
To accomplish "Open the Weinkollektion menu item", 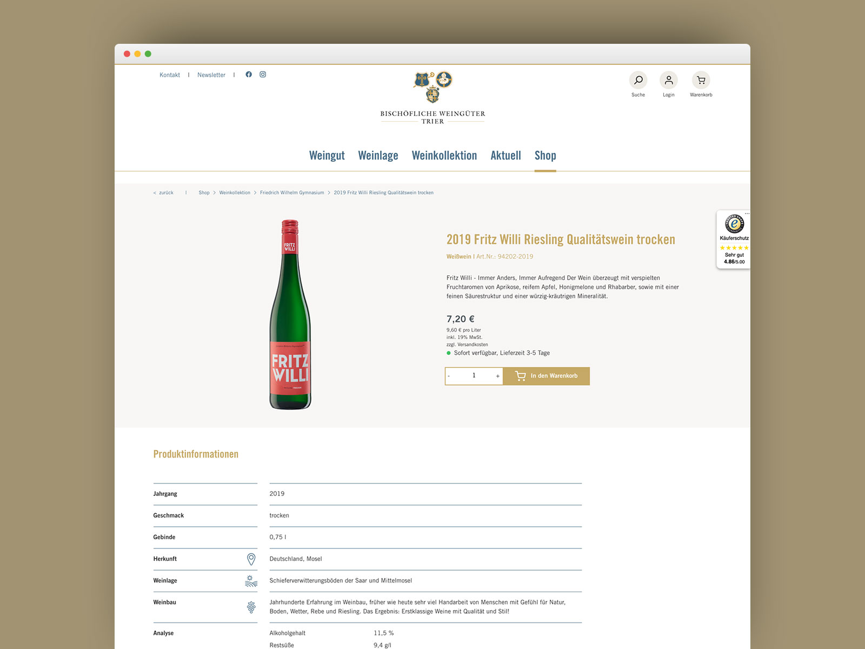I will coord(444,156).
